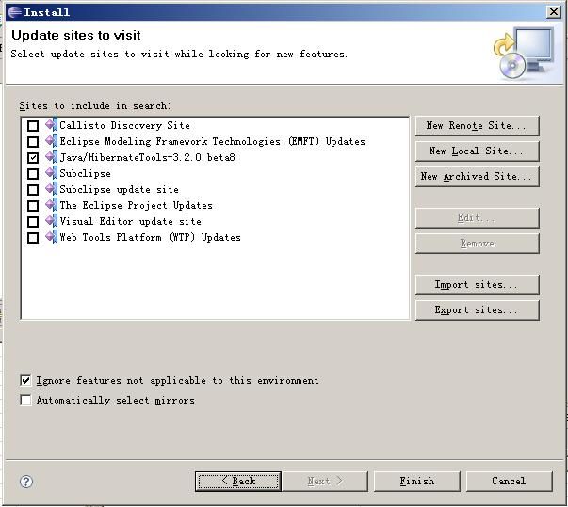Click Import sites button

(x=477, y=285)
